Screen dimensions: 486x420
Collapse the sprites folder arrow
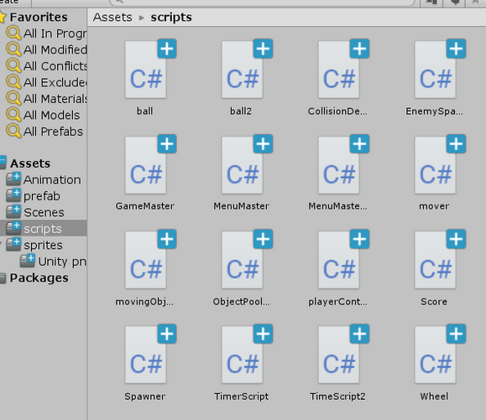pos(1,244)
